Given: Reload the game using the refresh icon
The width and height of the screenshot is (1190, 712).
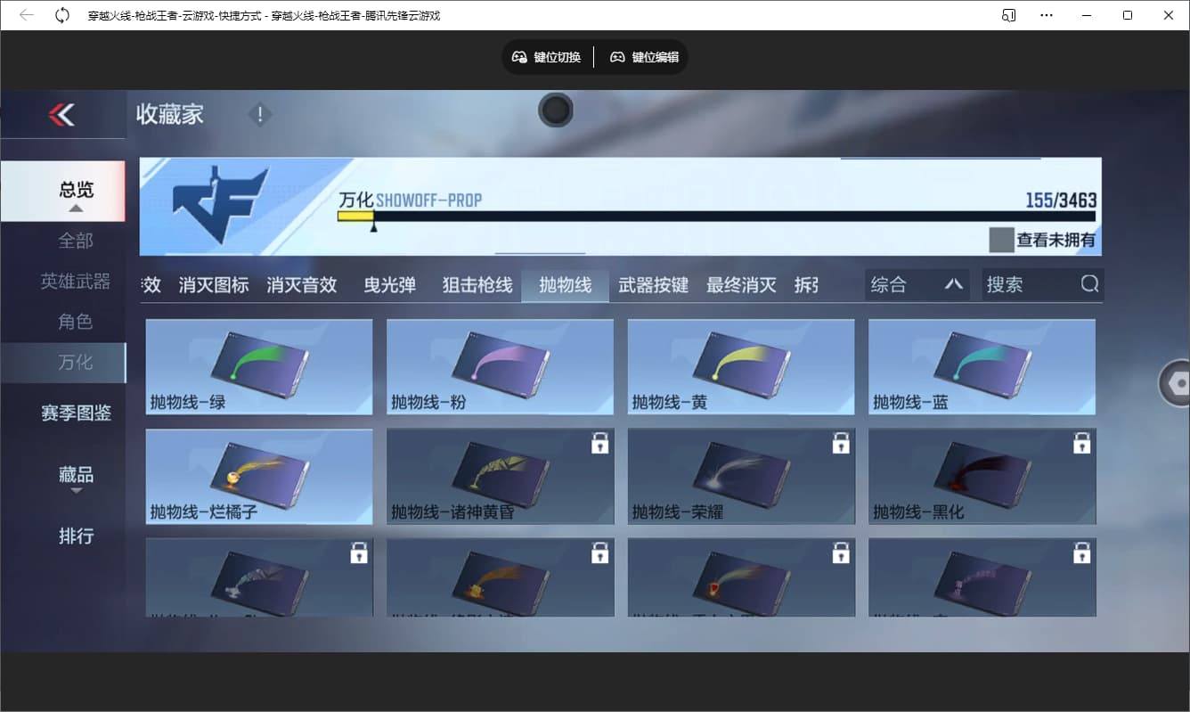Looking at the screenshot, I should pyautogui.click(x=61, y=14).
